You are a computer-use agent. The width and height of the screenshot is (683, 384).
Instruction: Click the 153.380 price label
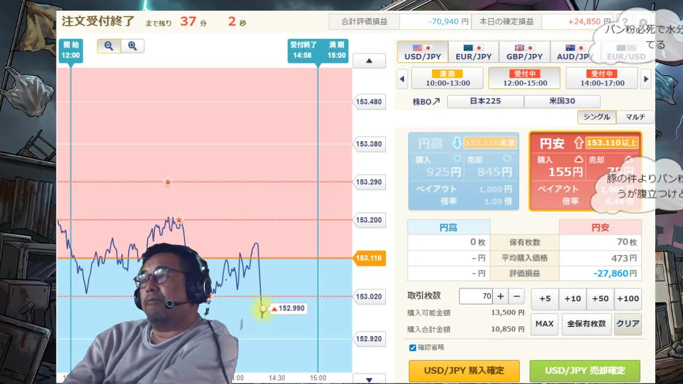click(369, 144)
